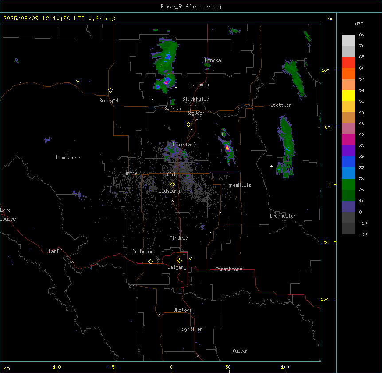Click the Okotoks city label
Image resolution: width=382 pixels, height=373 pixels.
tap(183, 310)
